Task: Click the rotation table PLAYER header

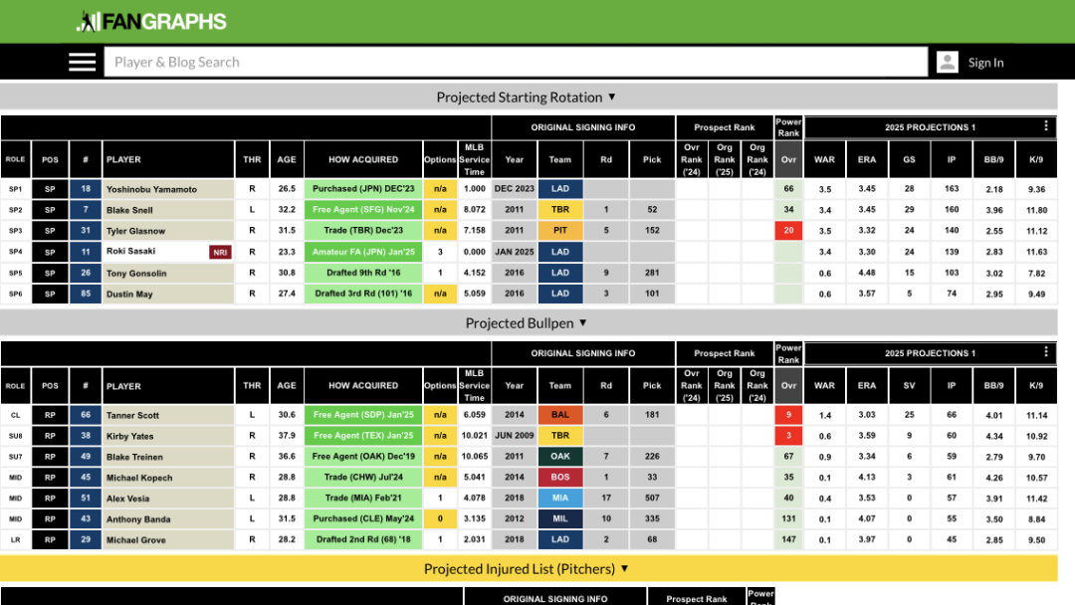Action: 168,159
